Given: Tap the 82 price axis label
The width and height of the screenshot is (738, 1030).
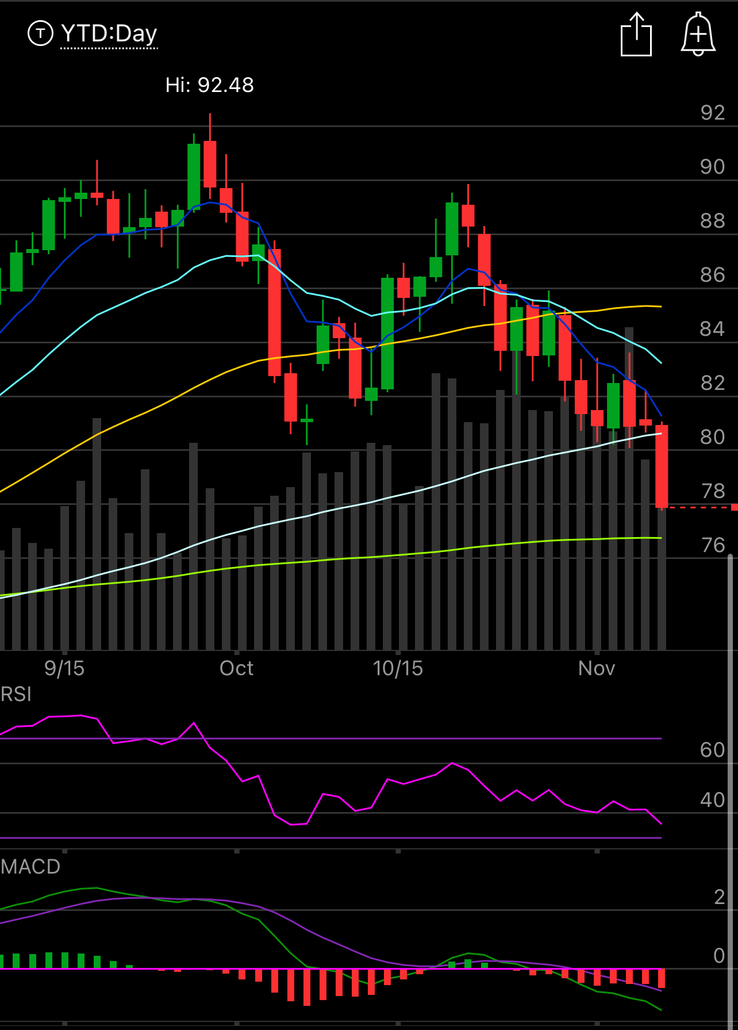Looking at the screenshot, I should (x=713, y=383).
